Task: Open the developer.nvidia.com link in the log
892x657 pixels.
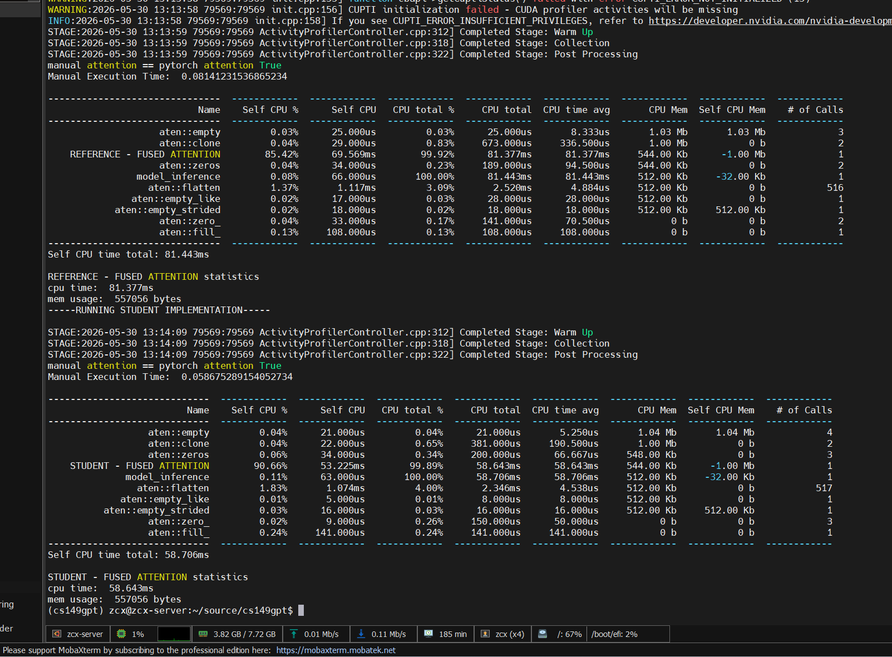Action: pyautogui.click(x=770, y=21)
